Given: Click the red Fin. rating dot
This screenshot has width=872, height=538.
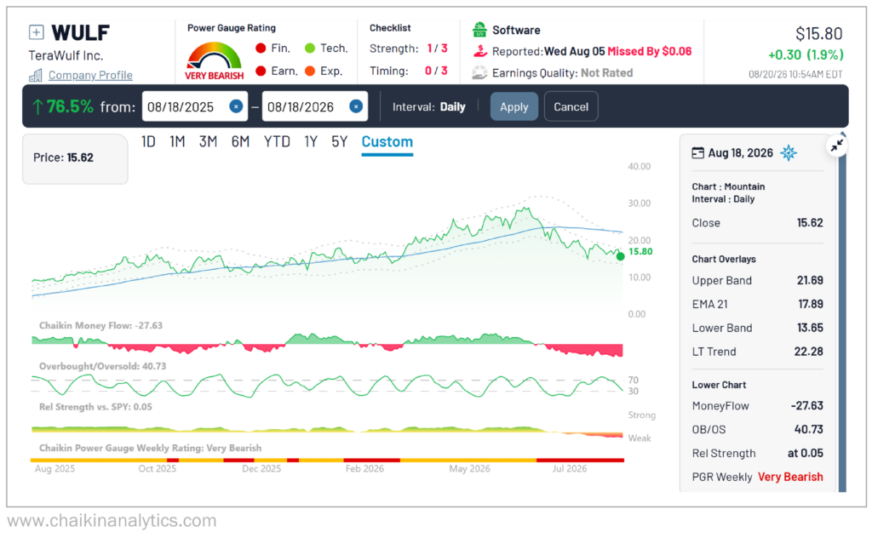Looking at the screenshot, I should pos(261,49).
